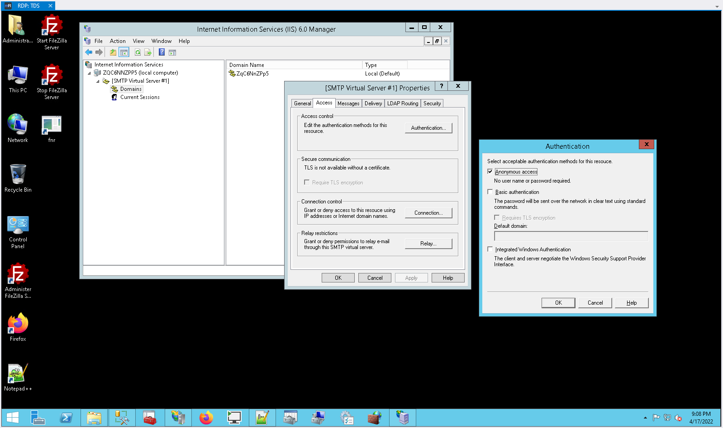Click the taskbar clock showing 9:08 PM
This screenshot has height=428, width=723.
(x=701, y=418)
